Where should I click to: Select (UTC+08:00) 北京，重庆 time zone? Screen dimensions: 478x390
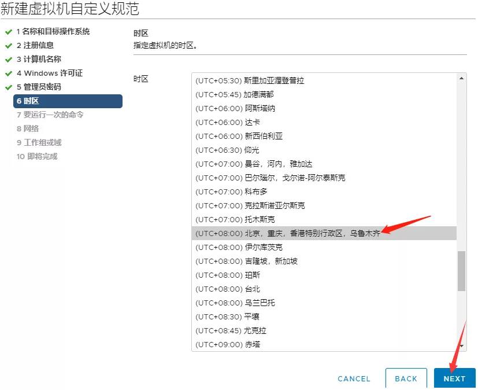287,233
